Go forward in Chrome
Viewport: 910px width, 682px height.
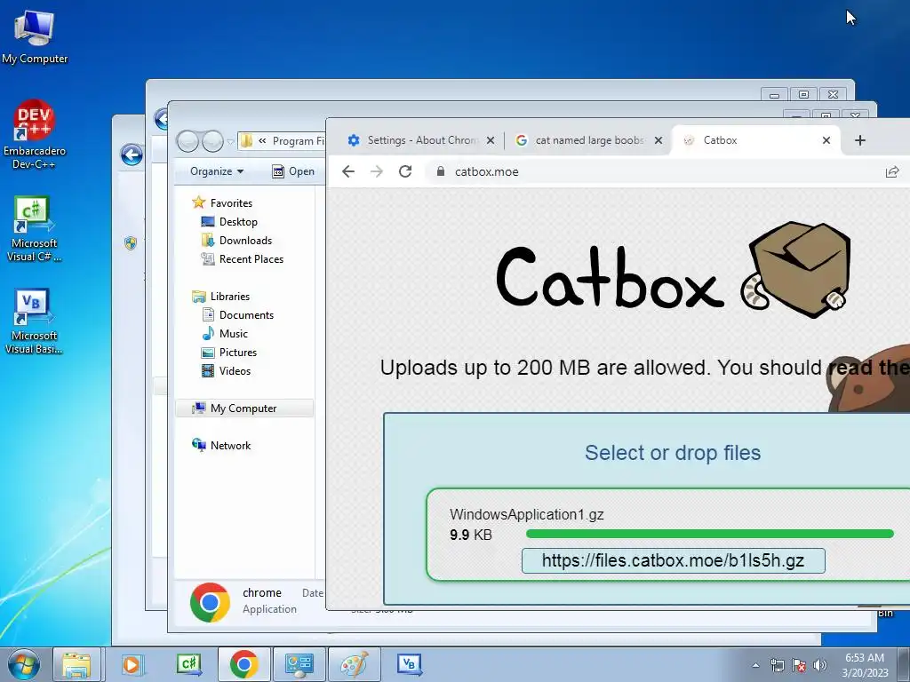pyautogui.click(x=377, y=171)
